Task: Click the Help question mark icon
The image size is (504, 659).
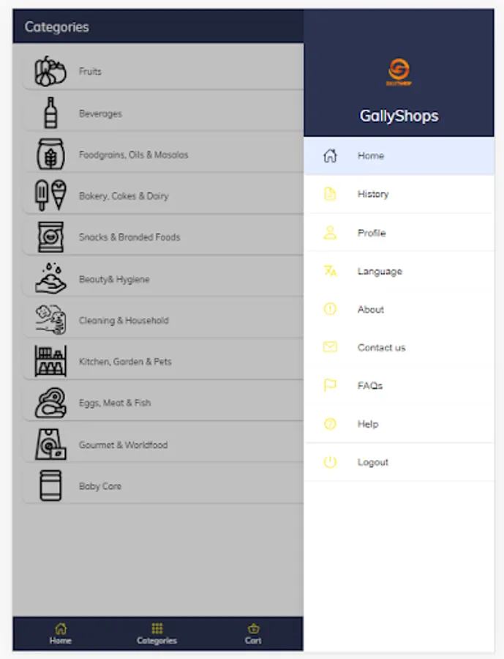Action: [x=330, y=424]
